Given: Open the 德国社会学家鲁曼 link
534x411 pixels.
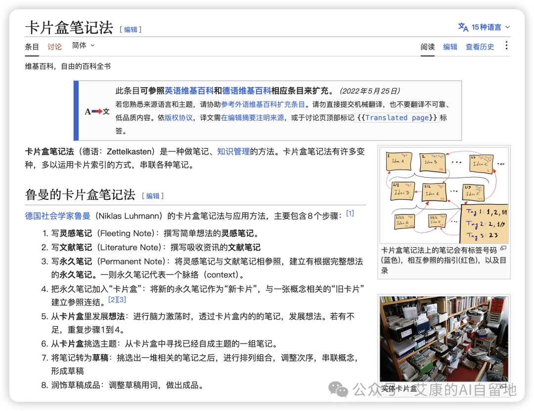Looking at the screenshot, I should pyautogui.click(x=57, y=216).
